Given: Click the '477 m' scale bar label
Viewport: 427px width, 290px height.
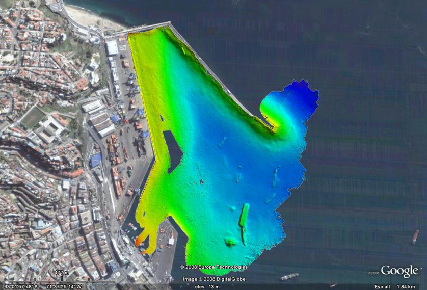Looking at the screenshot, I should point(62,272).
